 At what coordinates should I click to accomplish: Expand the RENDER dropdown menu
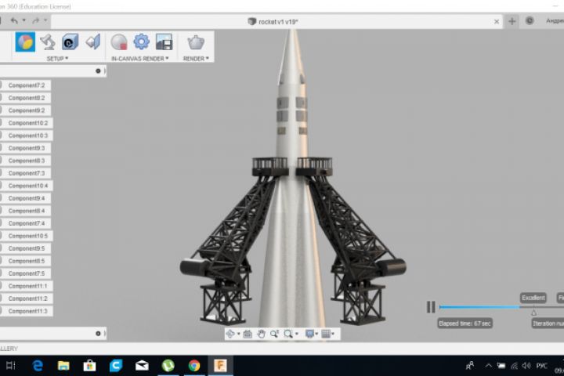point(196,59)
